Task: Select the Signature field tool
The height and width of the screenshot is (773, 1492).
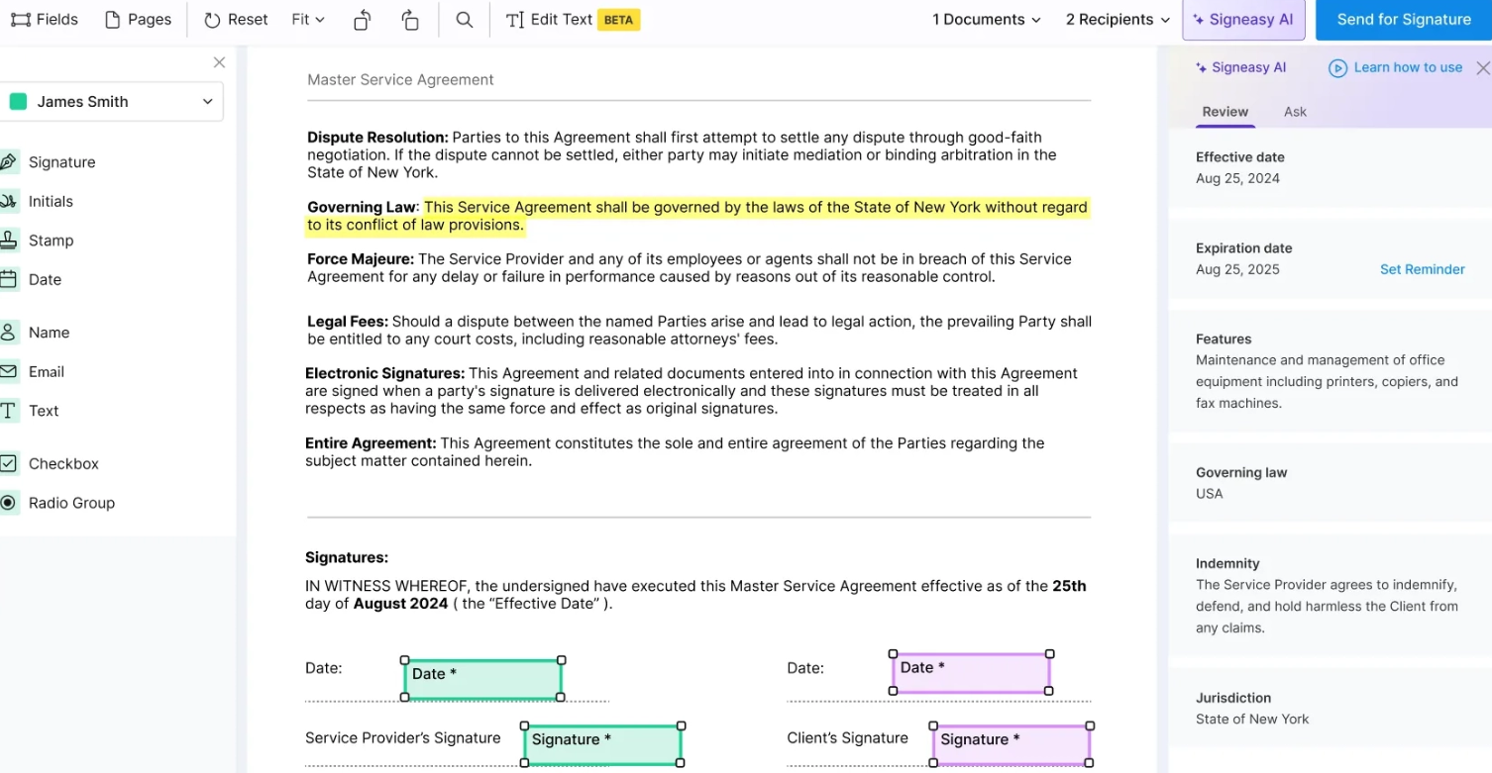Action: tap(62, 161)
